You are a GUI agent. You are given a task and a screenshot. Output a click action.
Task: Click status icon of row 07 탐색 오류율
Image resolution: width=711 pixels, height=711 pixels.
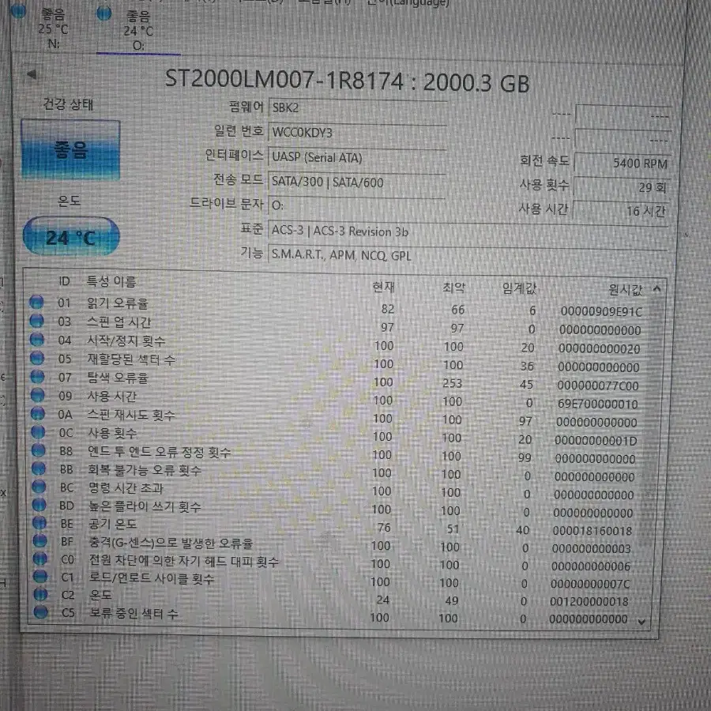point(37,377)
